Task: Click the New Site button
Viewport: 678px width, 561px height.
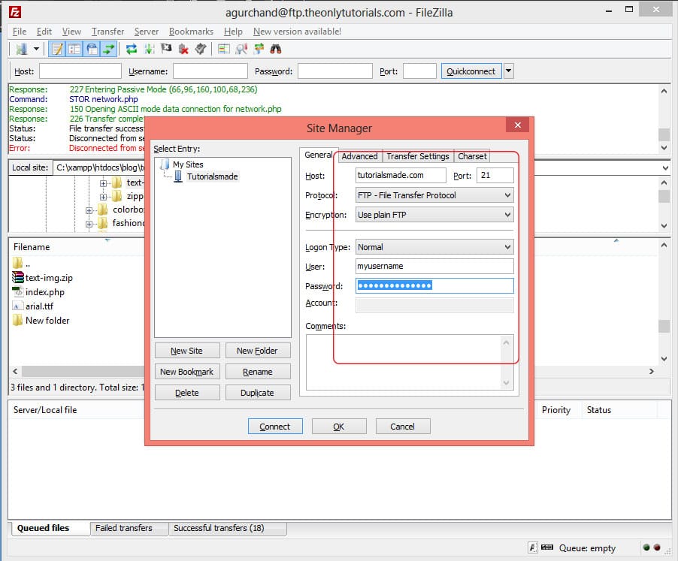Action: 187,351
